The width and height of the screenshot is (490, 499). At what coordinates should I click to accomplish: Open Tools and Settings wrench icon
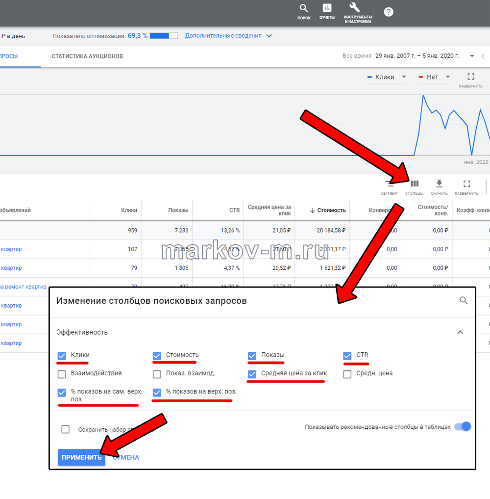(355, 8)
